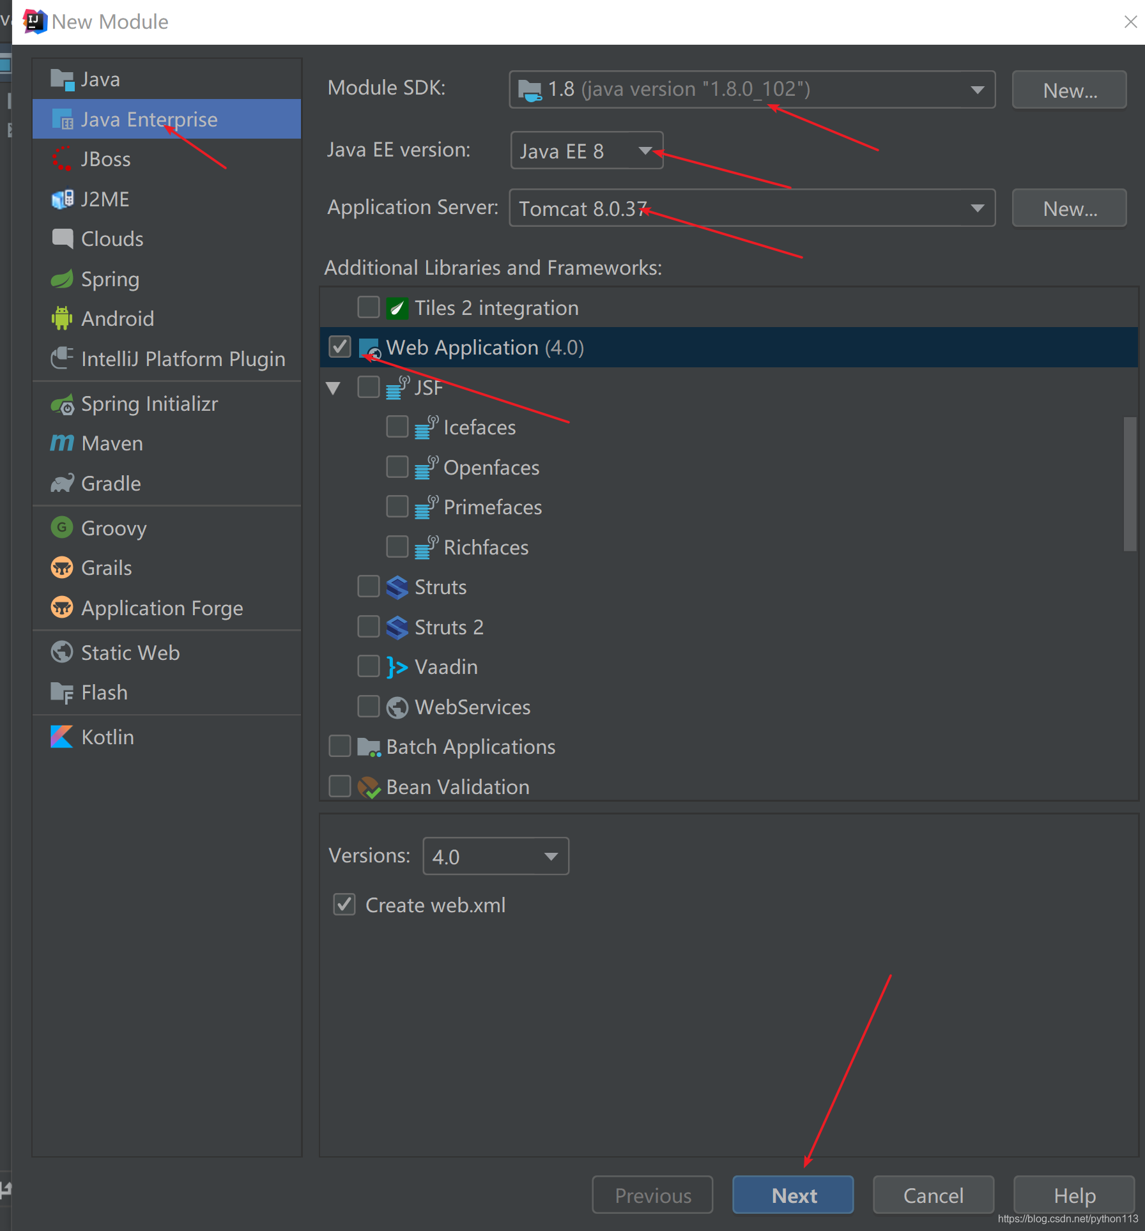Check the Bean Validation checkbox
This screenshot has width=1145, height=1231.
(x=340, y=786)
